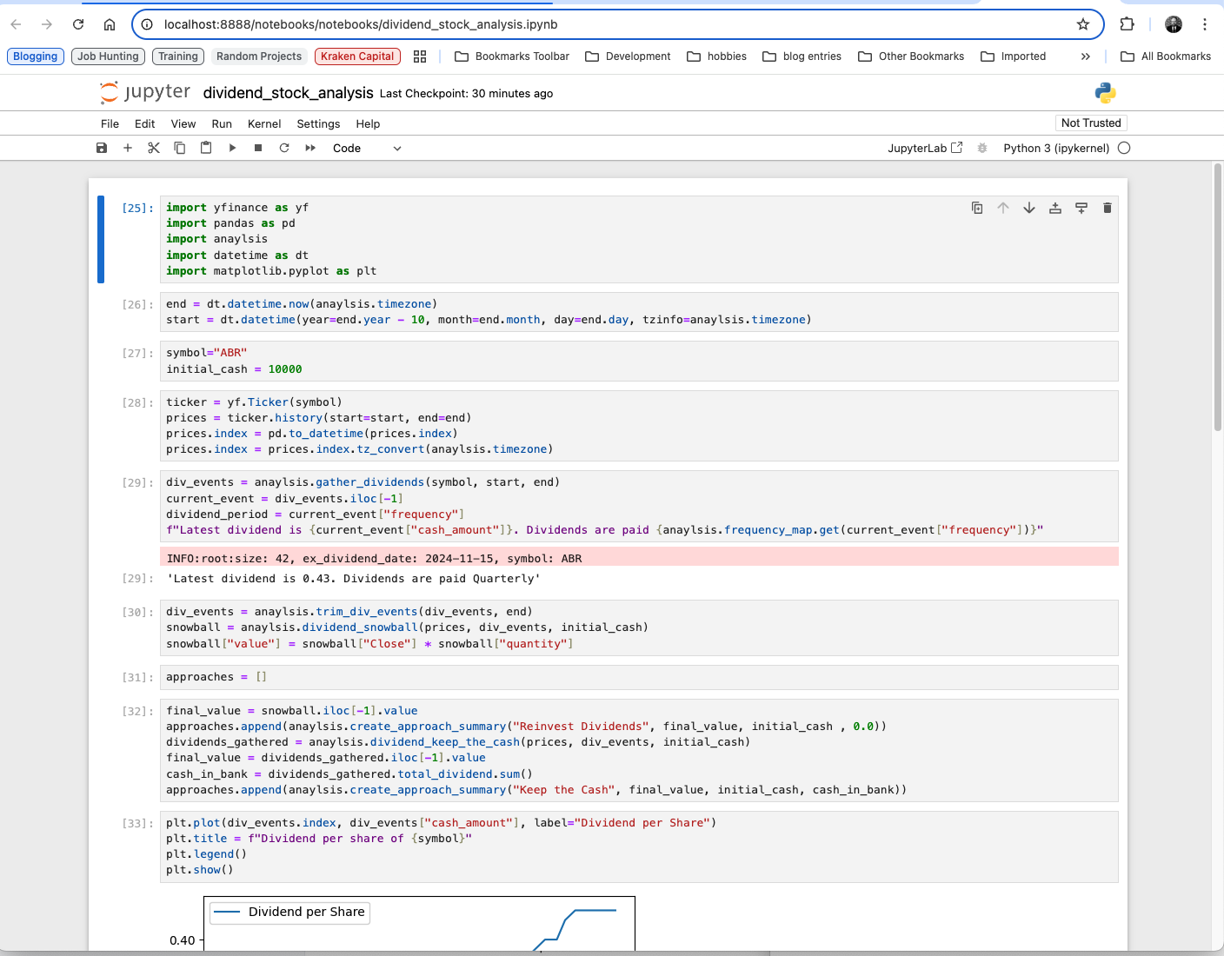1224x956 pixels.
Task: Run the selected cell with the play icon
Action: [x=232, y=148]
